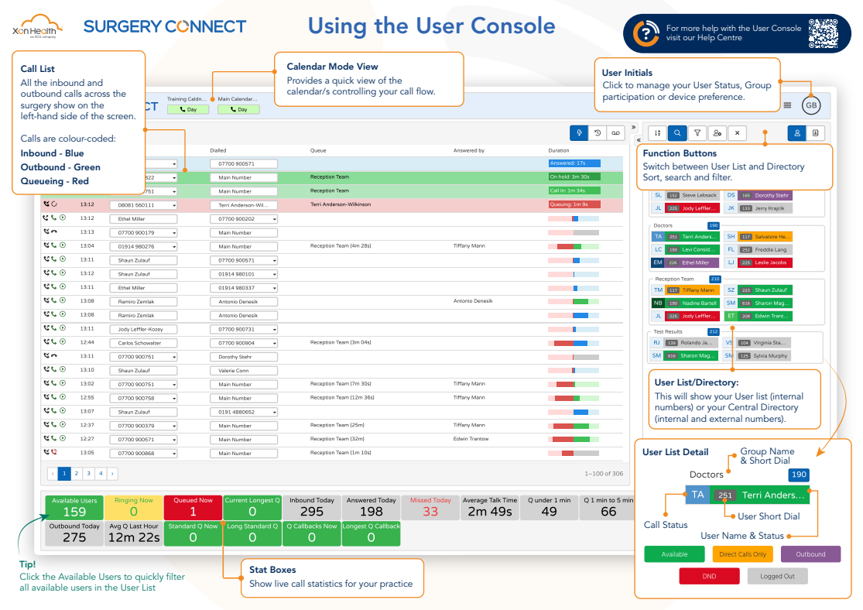Select Nadine Bartell in the Reception Team list
This screenshot has width=863, height=610.
click(x=685, y=303)
